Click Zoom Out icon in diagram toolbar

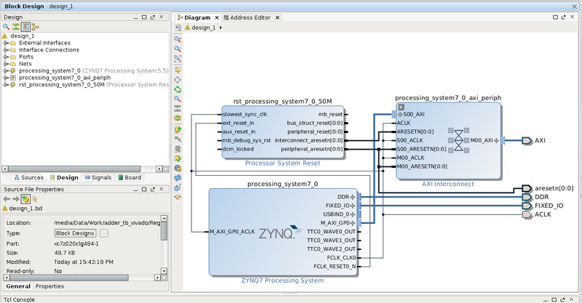[x=178, y=49]
